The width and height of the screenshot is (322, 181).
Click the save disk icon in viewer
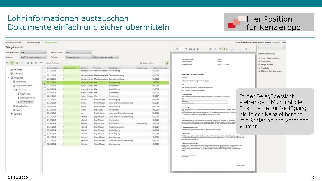pos(190,49)
